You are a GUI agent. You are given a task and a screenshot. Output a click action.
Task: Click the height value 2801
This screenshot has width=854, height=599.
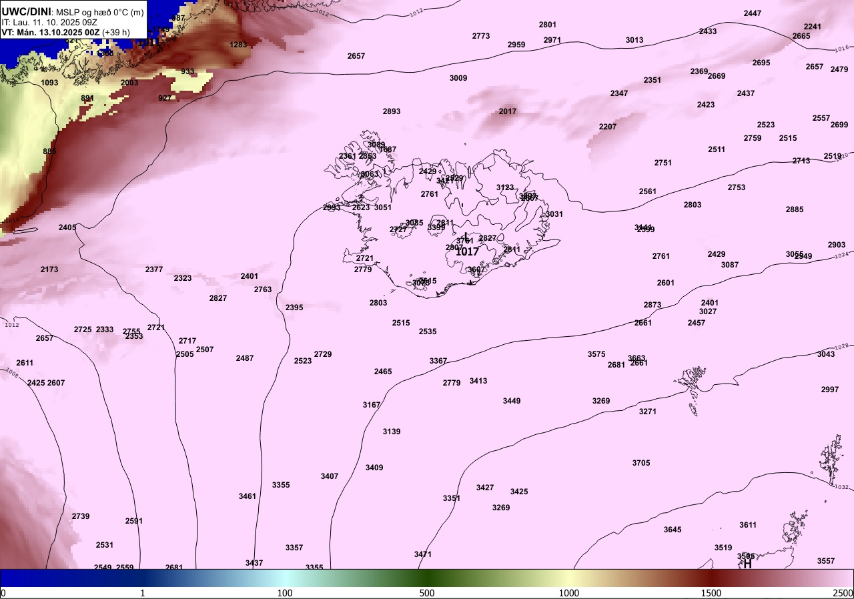pos(548,25)
